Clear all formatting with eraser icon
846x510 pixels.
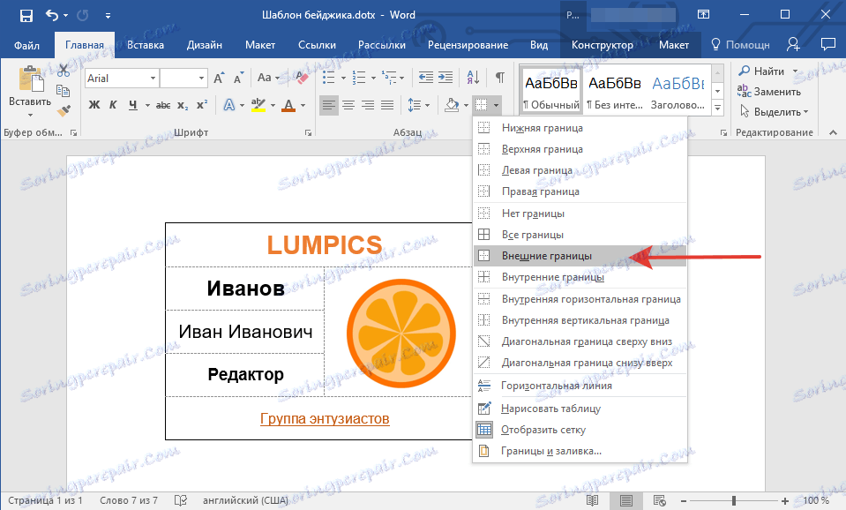tap(302, 79)
